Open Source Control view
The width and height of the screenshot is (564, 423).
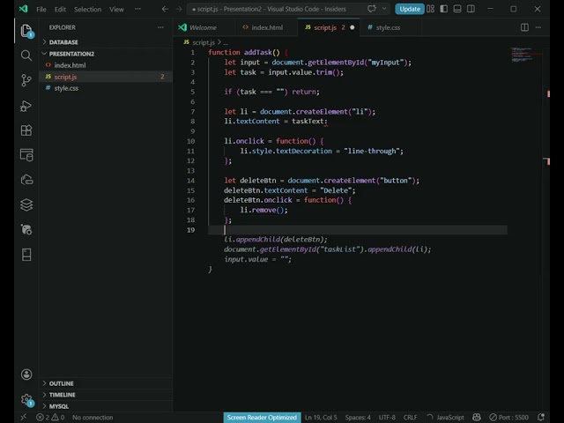[x=26, y=80]
